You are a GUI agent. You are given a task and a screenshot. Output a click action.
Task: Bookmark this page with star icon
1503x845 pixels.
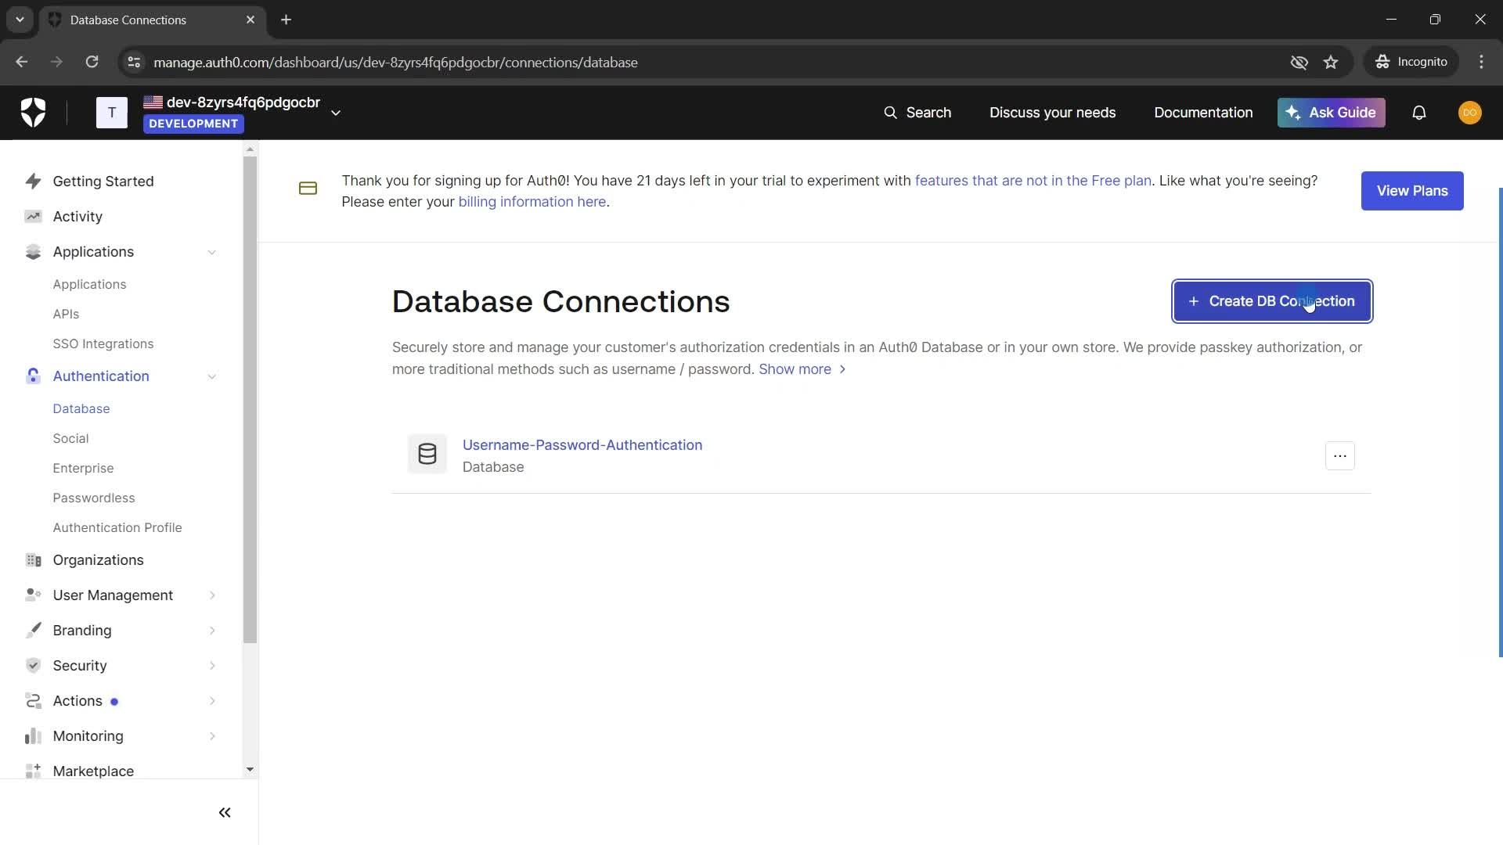(1331, 62)
